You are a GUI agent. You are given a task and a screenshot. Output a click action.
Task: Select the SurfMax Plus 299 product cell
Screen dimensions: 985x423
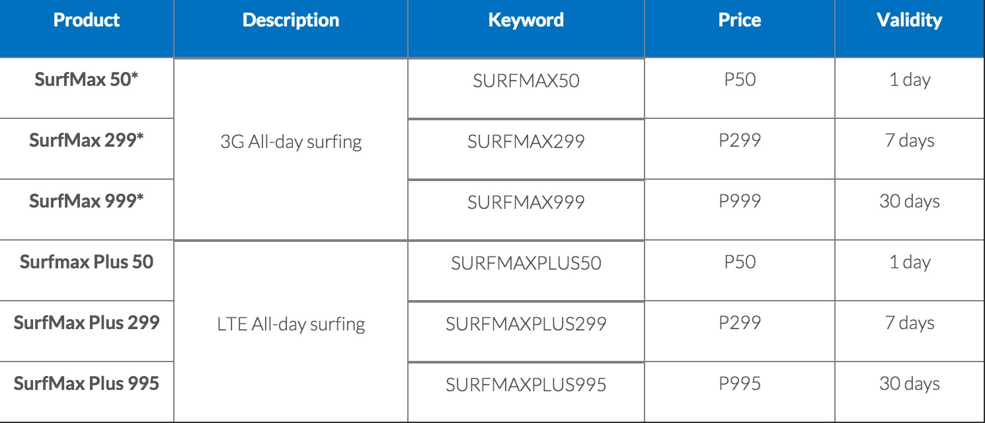point(87,323)
